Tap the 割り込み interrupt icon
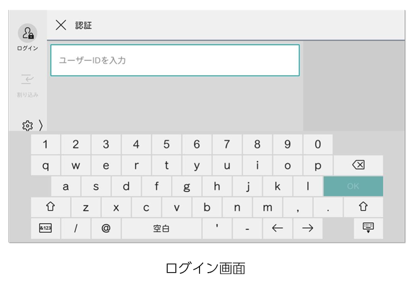The width and height of the screenshot is (411, 288). pyautogui.click(x=27, y=79)
